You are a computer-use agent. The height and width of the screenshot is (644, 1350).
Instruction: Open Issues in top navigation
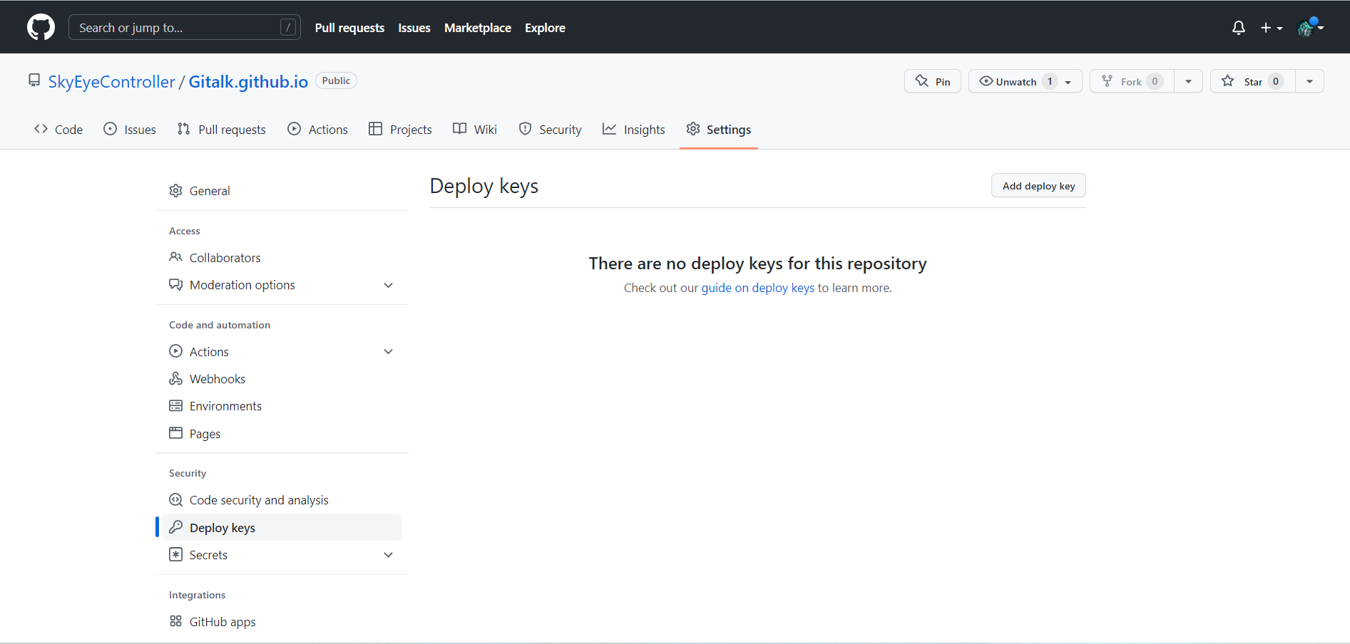click(x=414, y=28)
